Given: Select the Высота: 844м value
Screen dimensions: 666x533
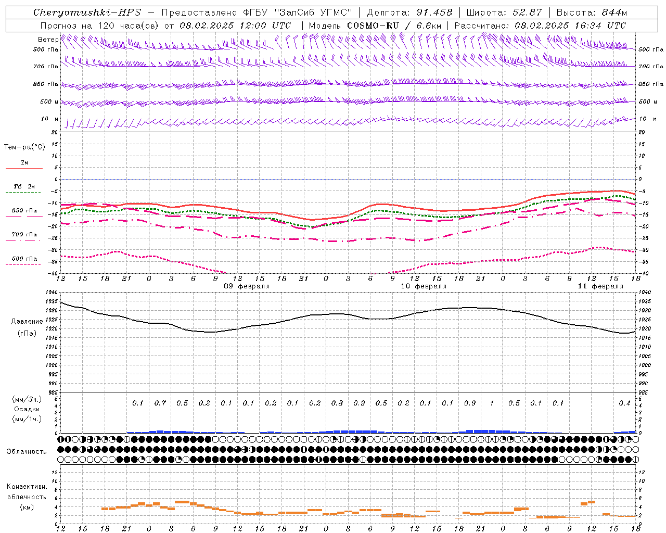Looking at the screenshot, I should click(592, 12).
